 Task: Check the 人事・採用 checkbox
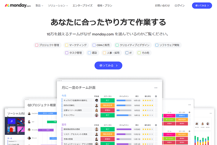tap(104, 53)
